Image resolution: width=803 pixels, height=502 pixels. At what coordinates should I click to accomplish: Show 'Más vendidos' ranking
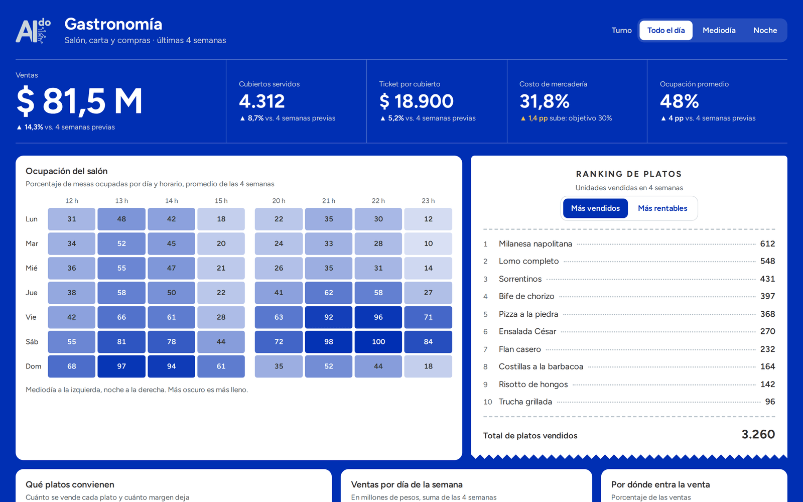tap(595, 208)
